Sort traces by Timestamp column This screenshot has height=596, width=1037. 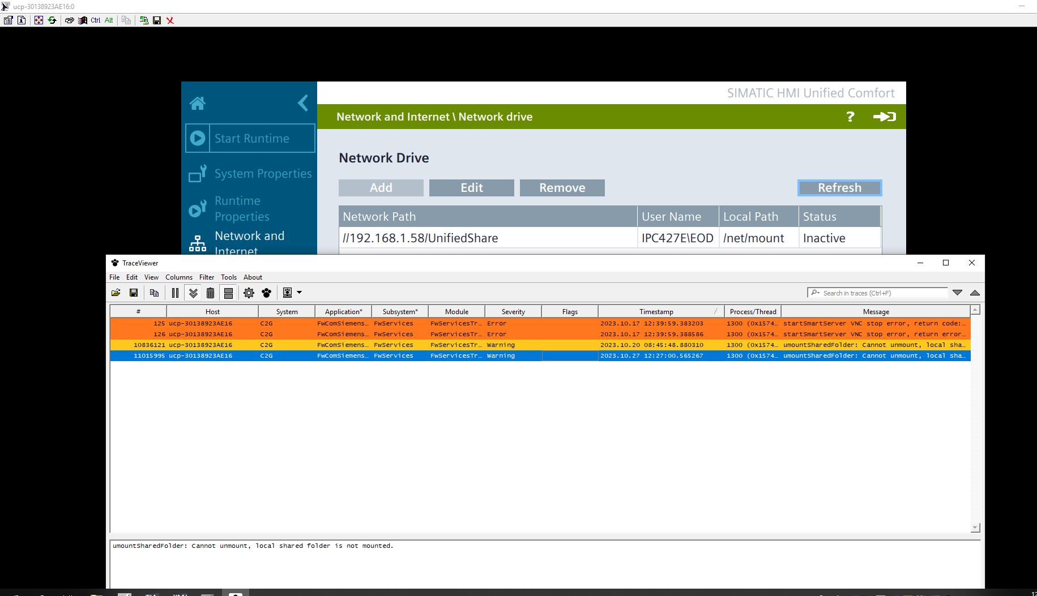(661, 312)
